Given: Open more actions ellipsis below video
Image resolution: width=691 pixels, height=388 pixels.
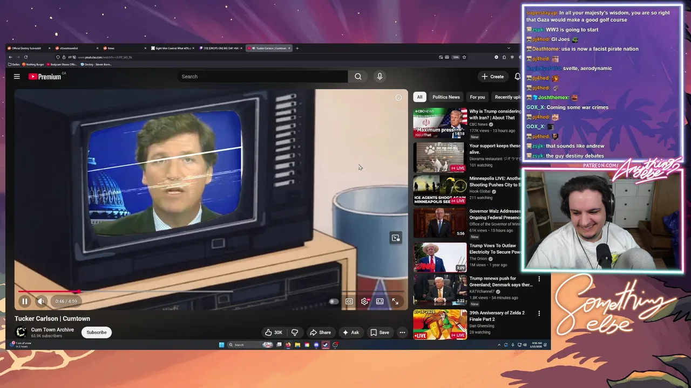Looking at the screenshot, I should [x=402, y=332].
